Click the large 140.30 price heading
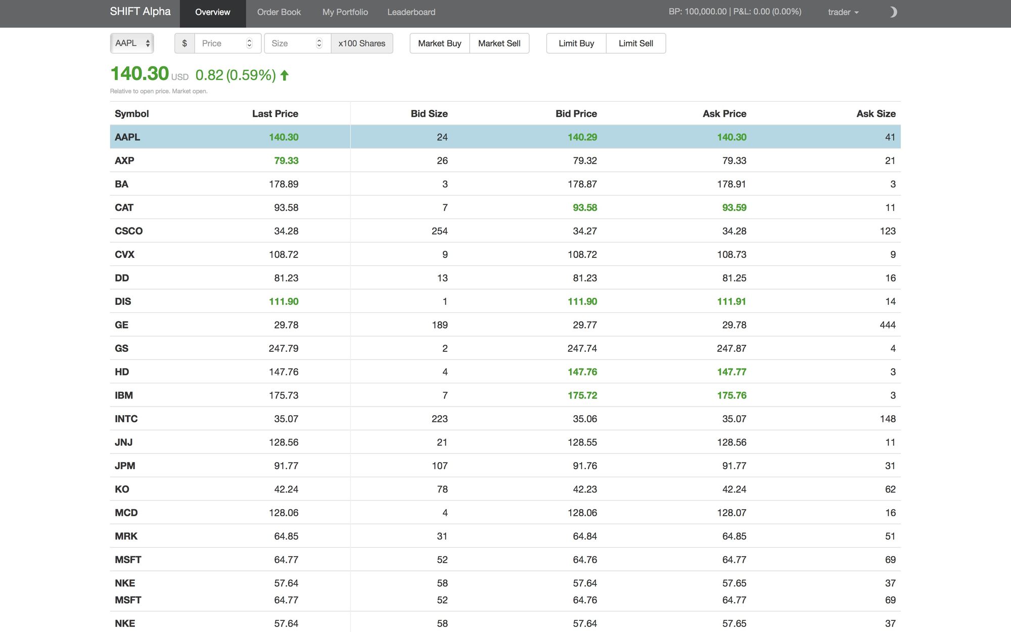This screenshot has width=1011, height=632. (x=140, y=74)
